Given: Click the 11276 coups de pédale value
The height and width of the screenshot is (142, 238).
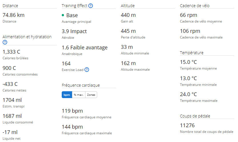Looking at the screenshot, I should (187, 125).
